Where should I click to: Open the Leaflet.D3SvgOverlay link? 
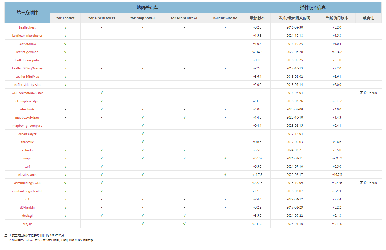[27, 68]
